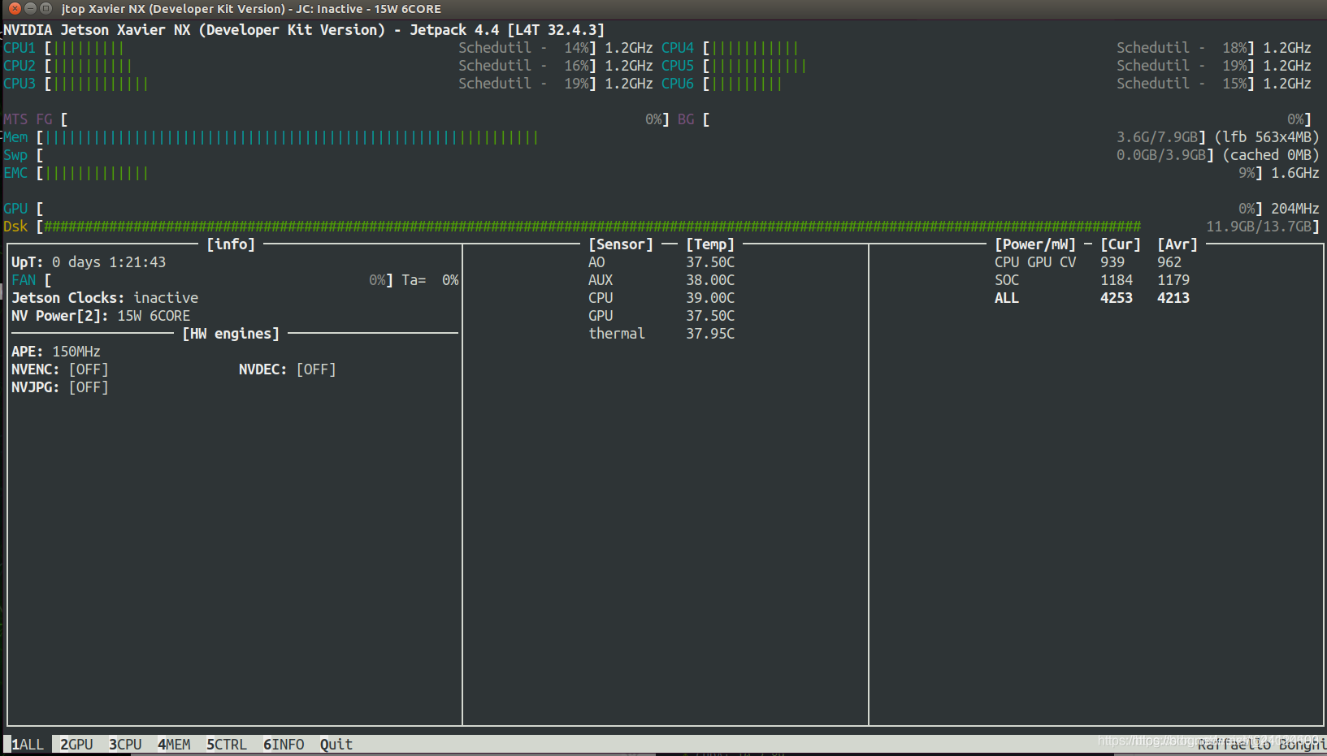Minimize the jtop terminal window

click(x=30, y=8)
